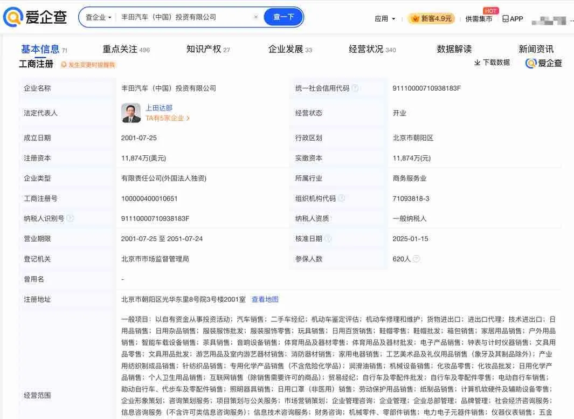Click help icon beside 620人
The height and width of the screenshot is (419, 574).
click(416, 259)
